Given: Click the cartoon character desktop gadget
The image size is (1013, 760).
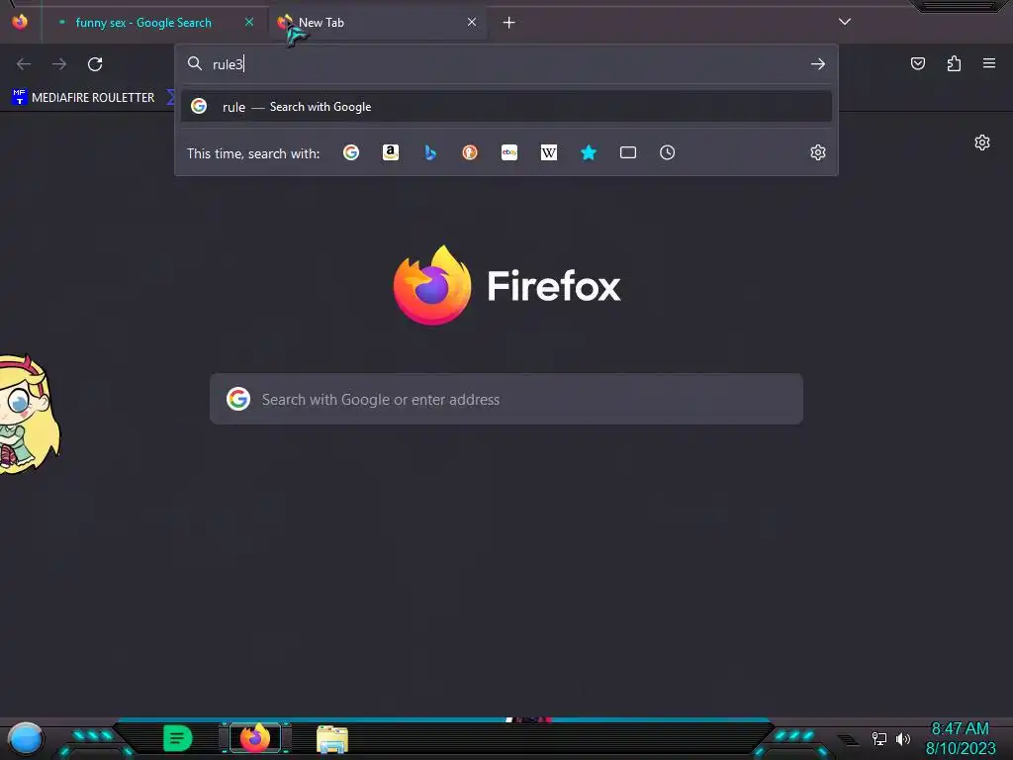Looking at the screenshot, I should [x=29, y=415].
